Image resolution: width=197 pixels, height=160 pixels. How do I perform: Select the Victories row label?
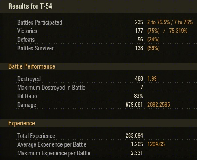tap(27, 31)
